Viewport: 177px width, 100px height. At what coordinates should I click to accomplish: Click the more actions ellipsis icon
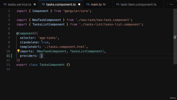[171, 4]
